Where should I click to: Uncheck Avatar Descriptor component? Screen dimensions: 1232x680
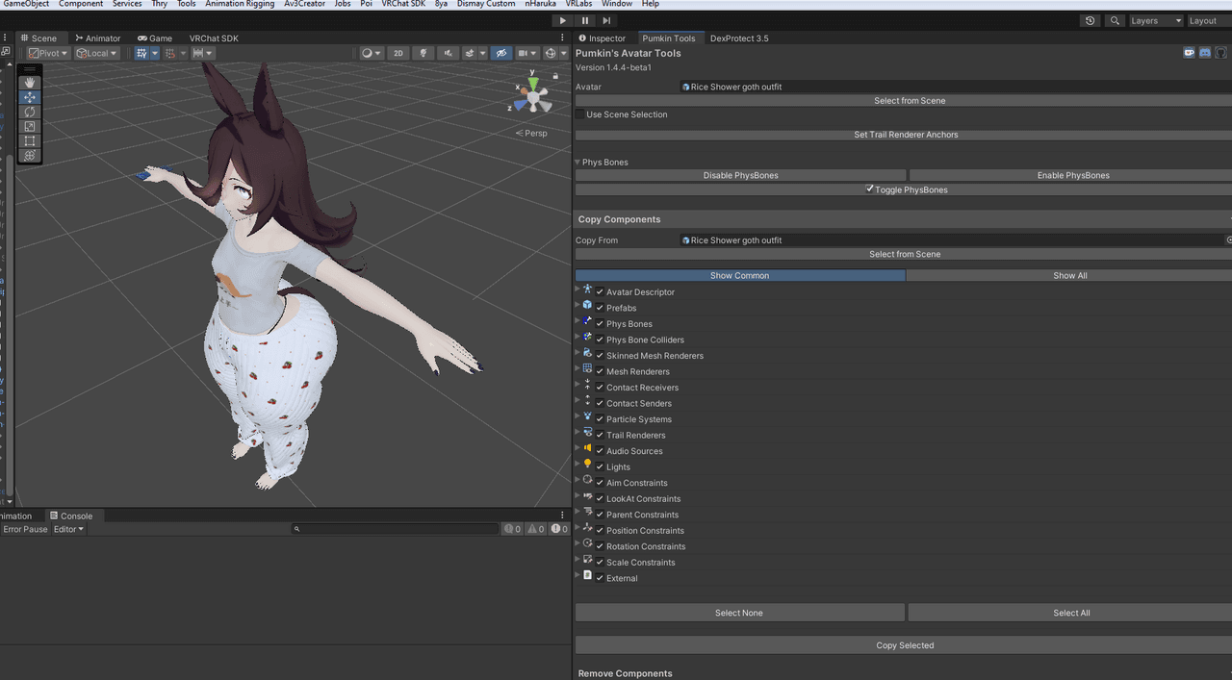pyautogui.click(x=600, y=292)
